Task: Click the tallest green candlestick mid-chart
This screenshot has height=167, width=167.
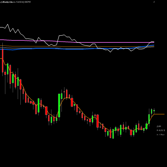Action: tap(59, 106)
